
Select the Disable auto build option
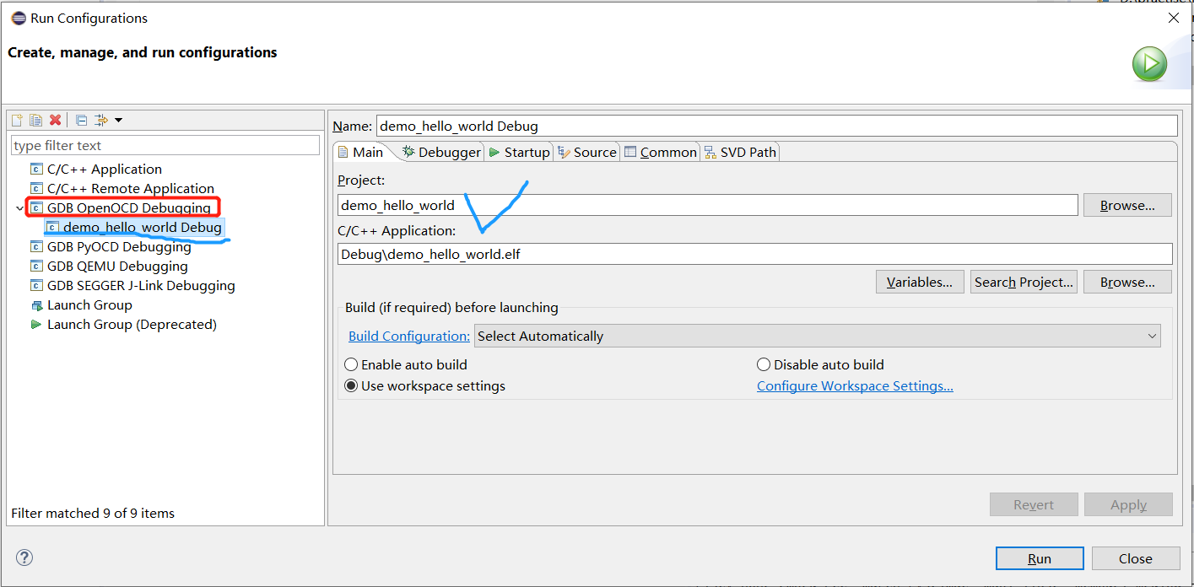click(764, 365)
